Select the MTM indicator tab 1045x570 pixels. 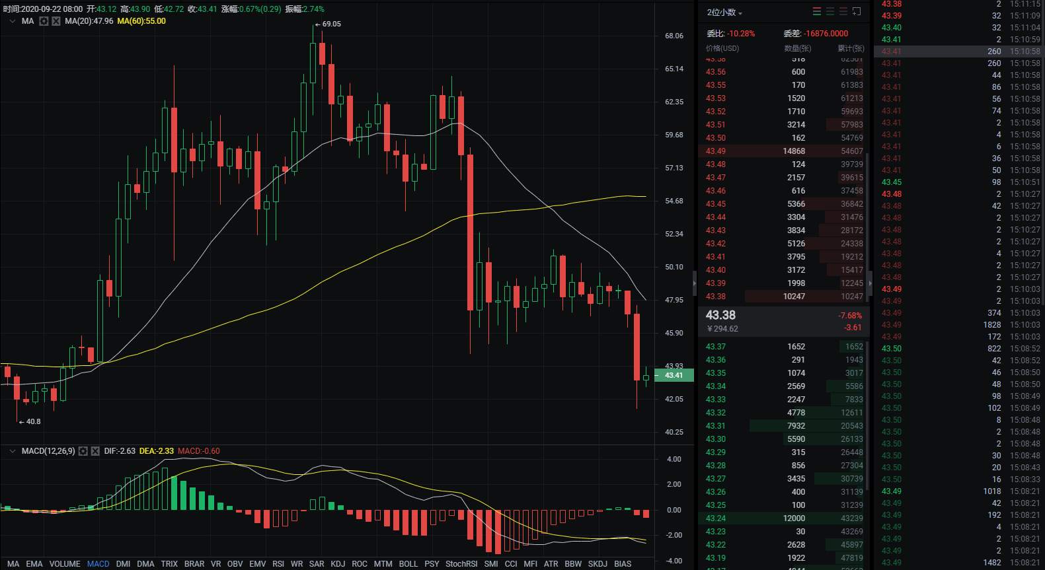(383, 564)
